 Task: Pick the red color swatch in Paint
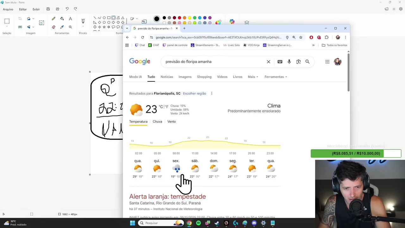click(x=179, y=18)
